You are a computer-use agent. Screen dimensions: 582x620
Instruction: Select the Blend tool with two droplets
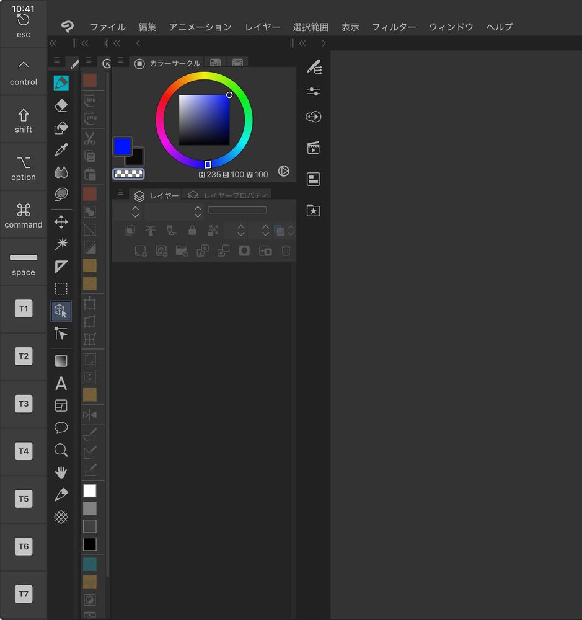[x=61, y=172]
